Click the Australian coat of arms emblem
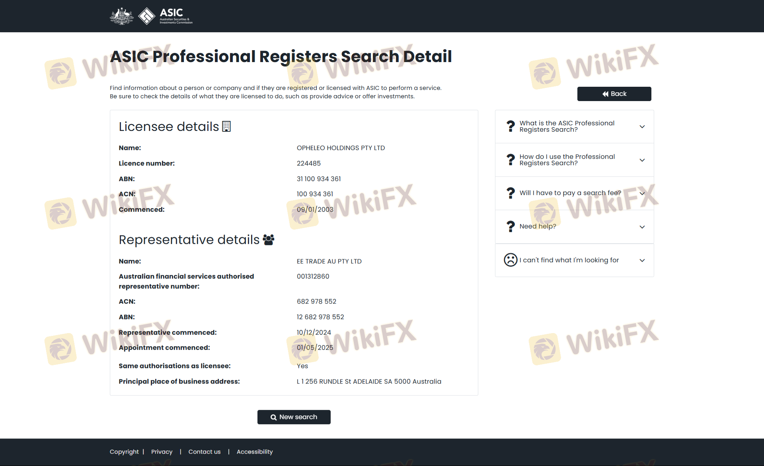The image size is (764, 466). 121,16
